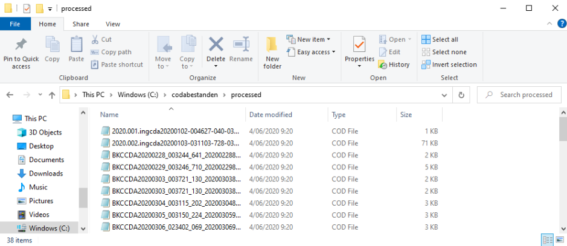Open the View ribbon tab

tap(113, 24)
